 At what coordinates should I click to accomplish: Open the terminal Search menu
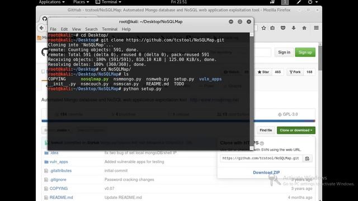[x=91, y=29]
